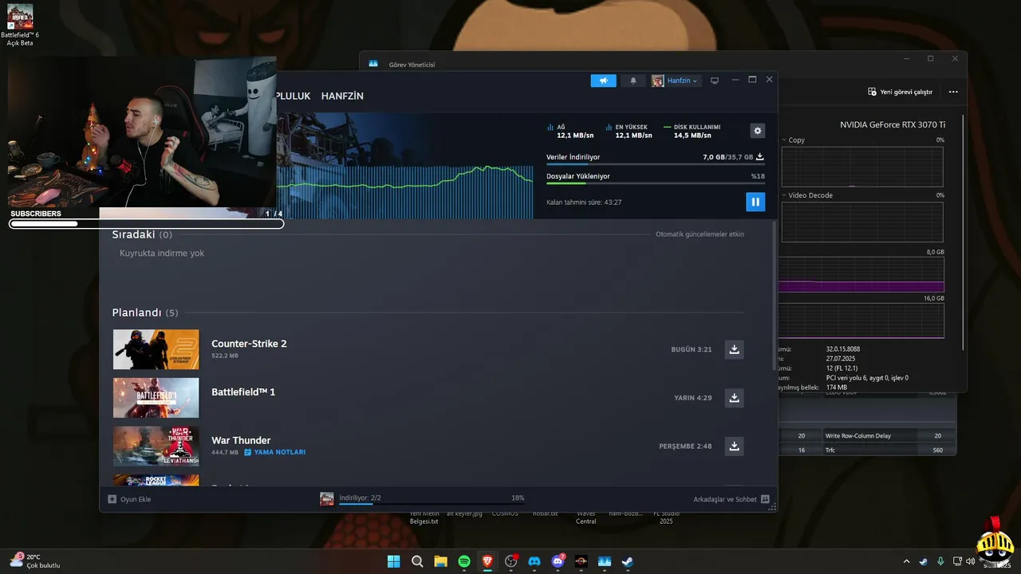Open Steam announcements megaphone icon
This screenshot has height=574, width=1021.
(x=603, y=81)
